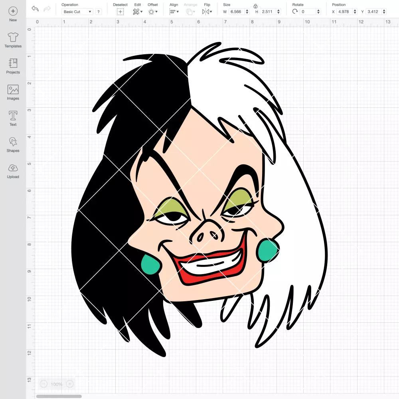Open the Images library
Screen dimensions: 399x399
(x=13, y=93)
